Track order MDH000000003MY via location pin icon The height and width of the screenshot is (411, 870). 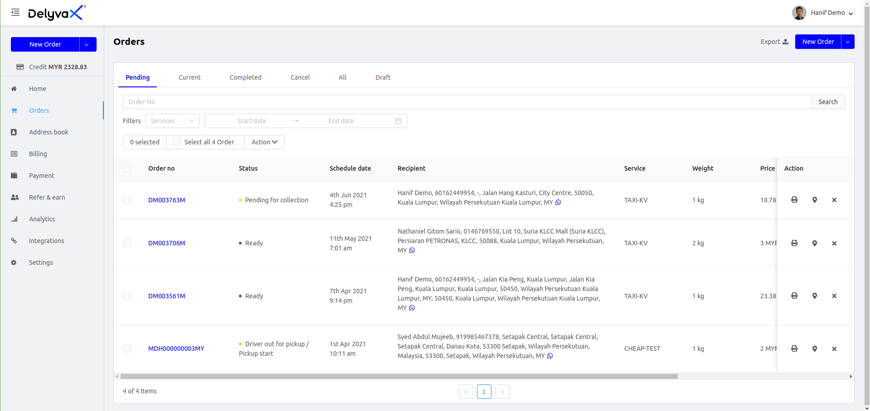click(814, 349)
